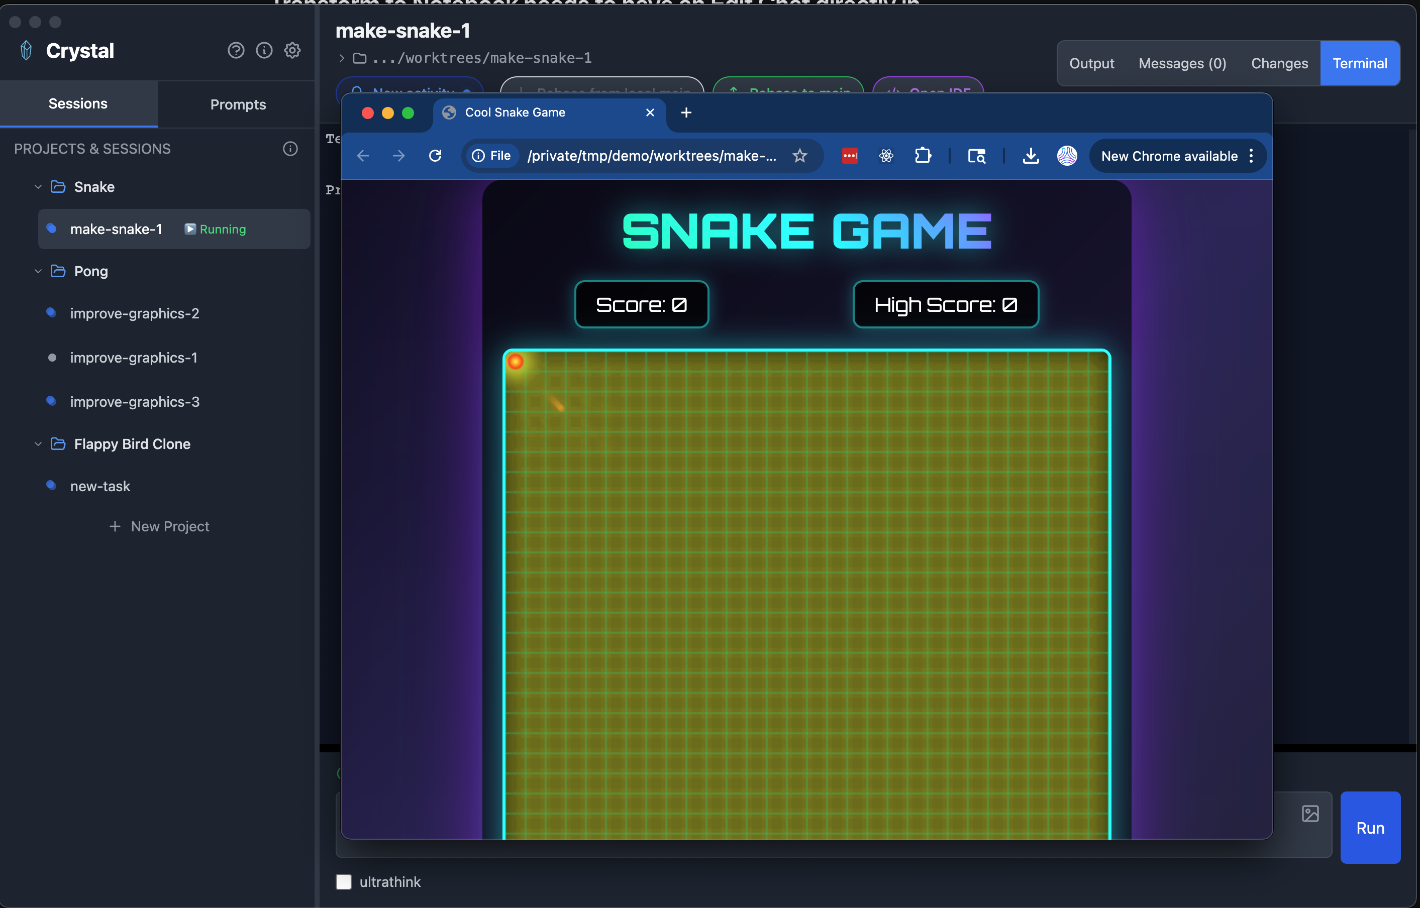This screenshot has height=908, width=1420.
Task: Collapse the Flappy Bird Clone project
Action: point(38,444)
